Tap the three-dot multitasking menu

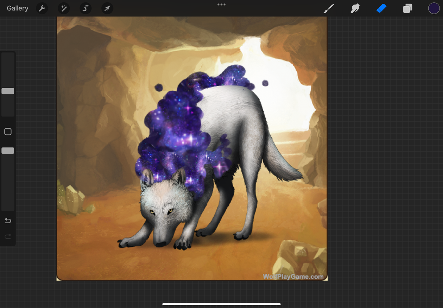pos(222,5)
